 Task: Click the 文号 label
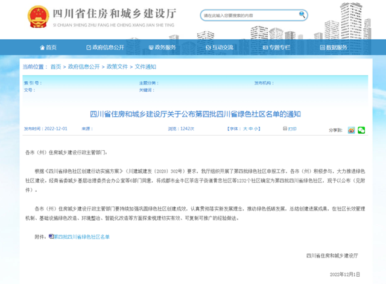click(x=30, y=90)
